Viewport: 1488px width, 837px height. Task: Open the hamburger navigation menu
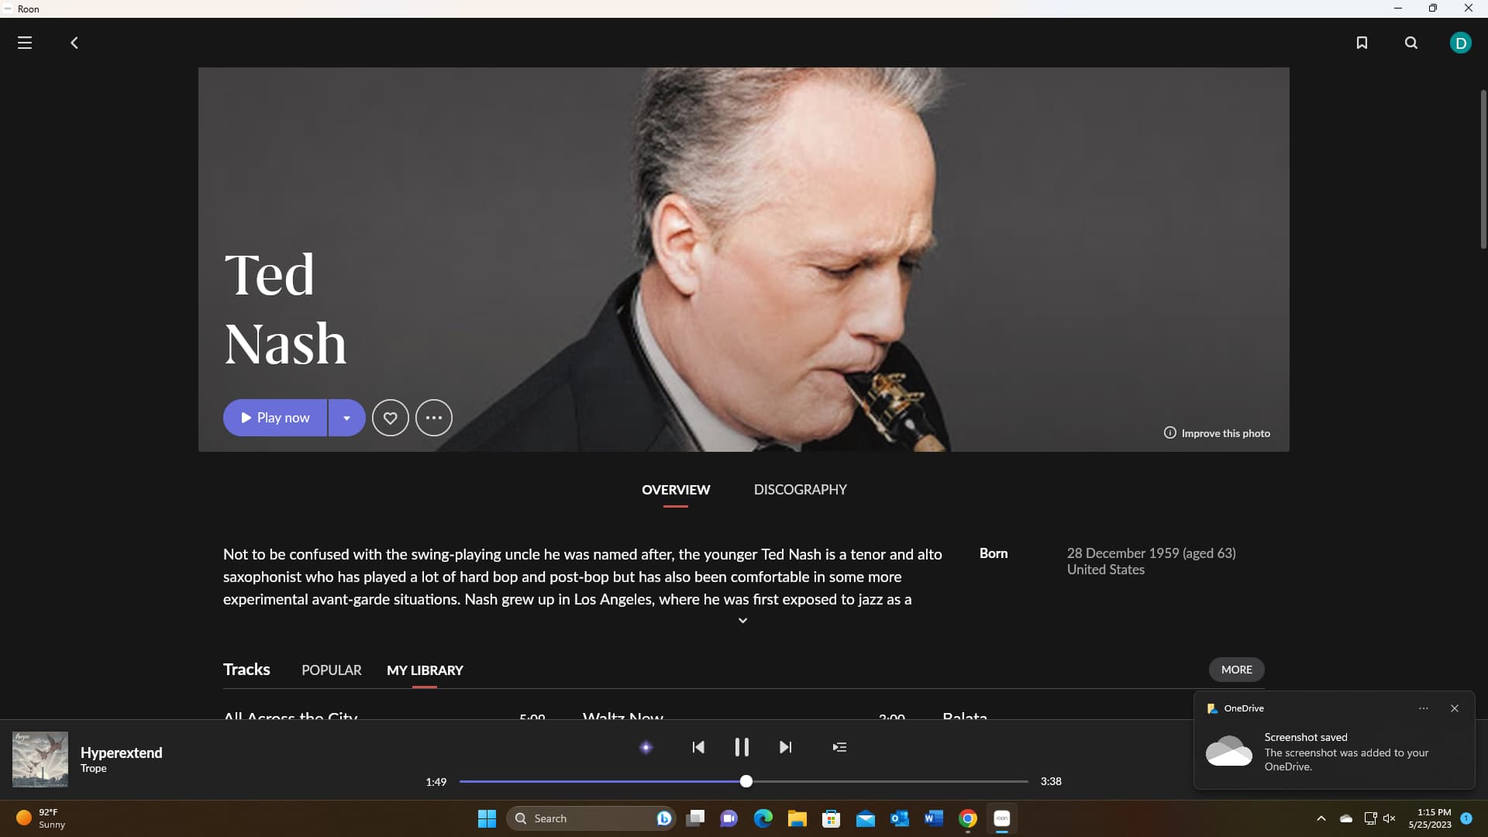(x=25, y=43)
